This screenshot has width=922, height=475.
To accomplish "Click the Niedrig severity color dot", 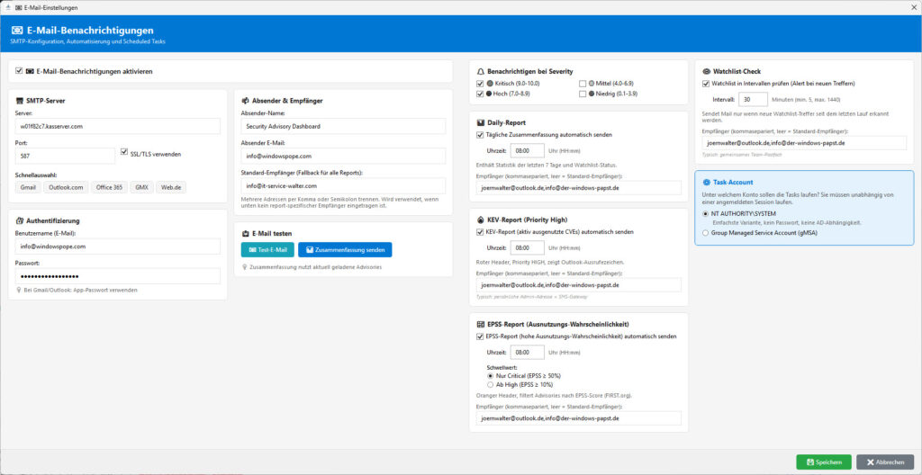I will (592, 94).
